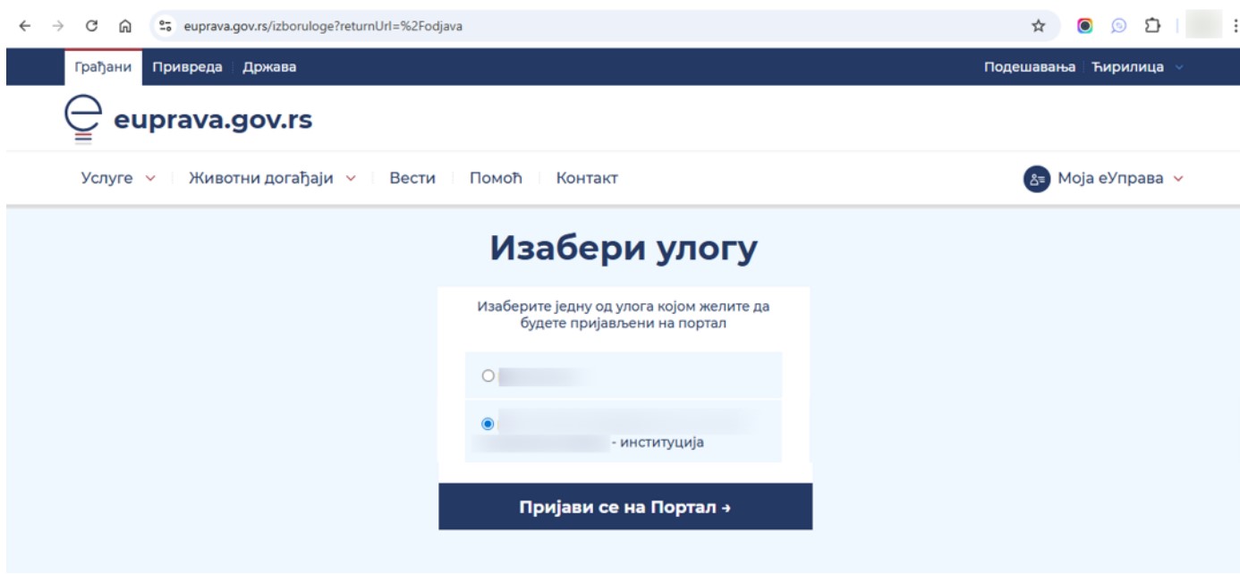Image resolution: width=1240 pixels, height=574 pixels.
Task: Switch to the Привреда tab
Action: tap(187, 67)
